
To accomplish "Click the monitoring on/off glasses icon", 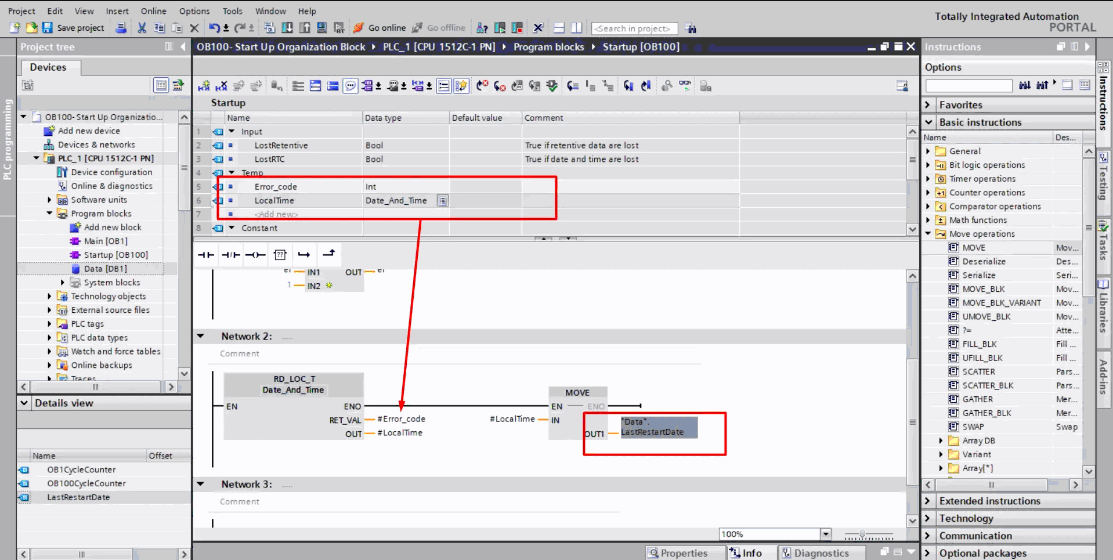I will (x=685, y=86).
